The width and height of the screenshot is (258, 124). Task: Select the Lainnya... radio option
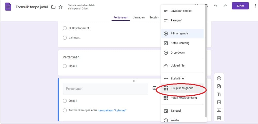pos(65,38)
